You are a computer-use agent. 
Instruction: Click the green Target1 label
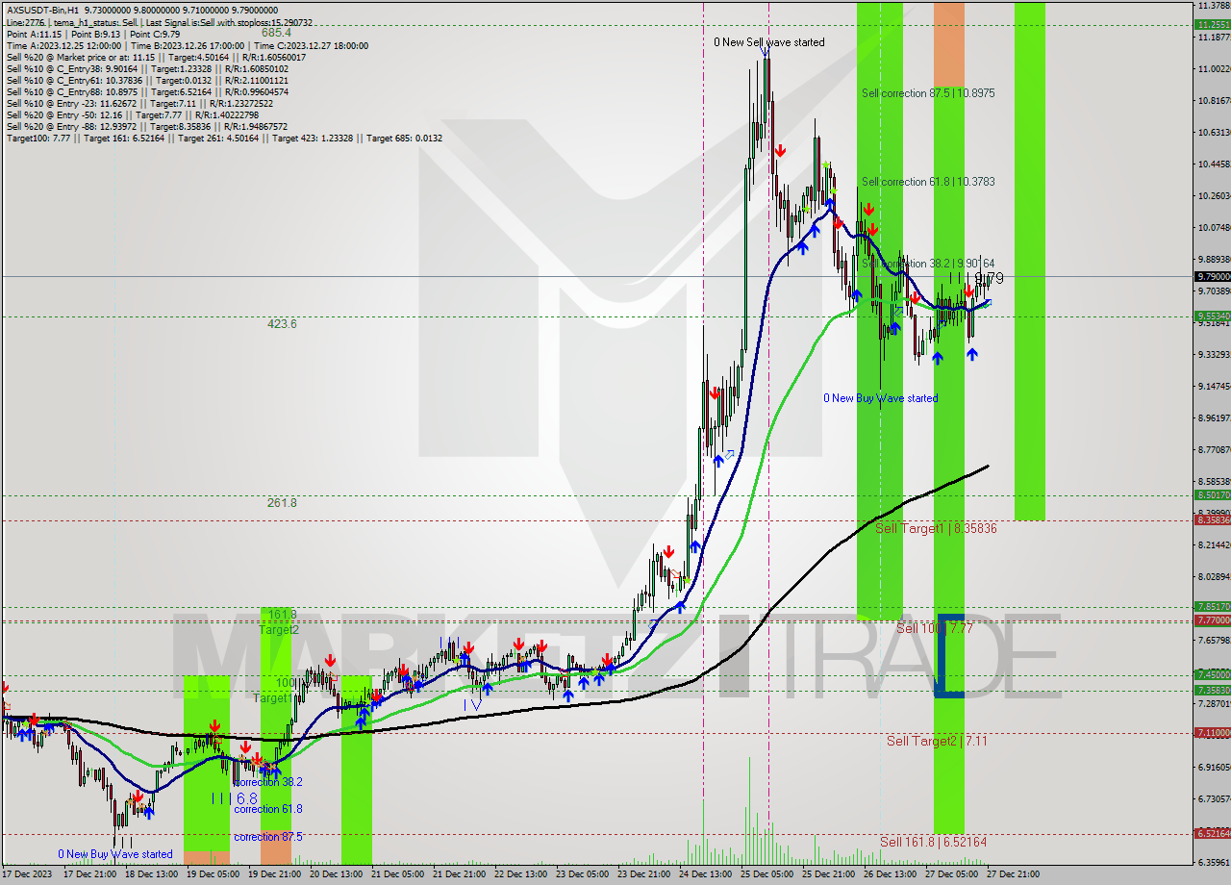[272, 698]
